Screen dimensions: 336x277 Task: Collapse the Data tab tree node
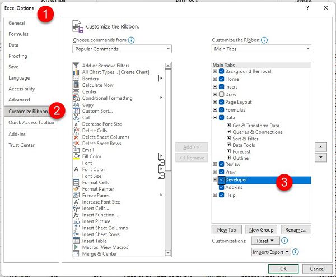[x=215, y=117]
